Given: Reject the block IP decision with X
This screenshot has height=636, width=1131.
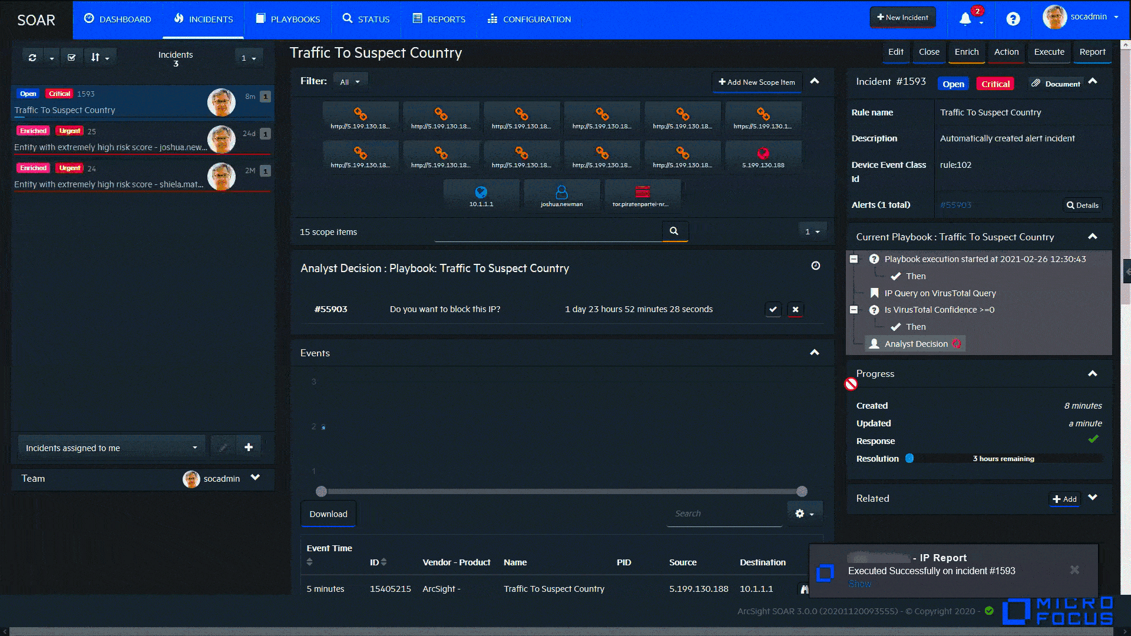Looking at the screenshot, I should click(x=795, y=309).
